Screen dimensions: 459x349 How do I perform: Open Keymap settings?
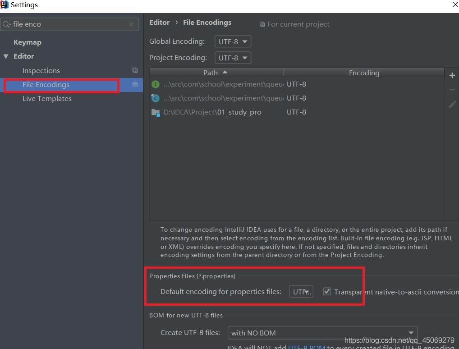coord(28,42)
